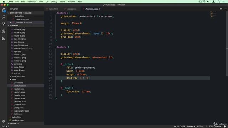Change SCSS language mode in status bar
228x128 pixels.
[211, 127]
